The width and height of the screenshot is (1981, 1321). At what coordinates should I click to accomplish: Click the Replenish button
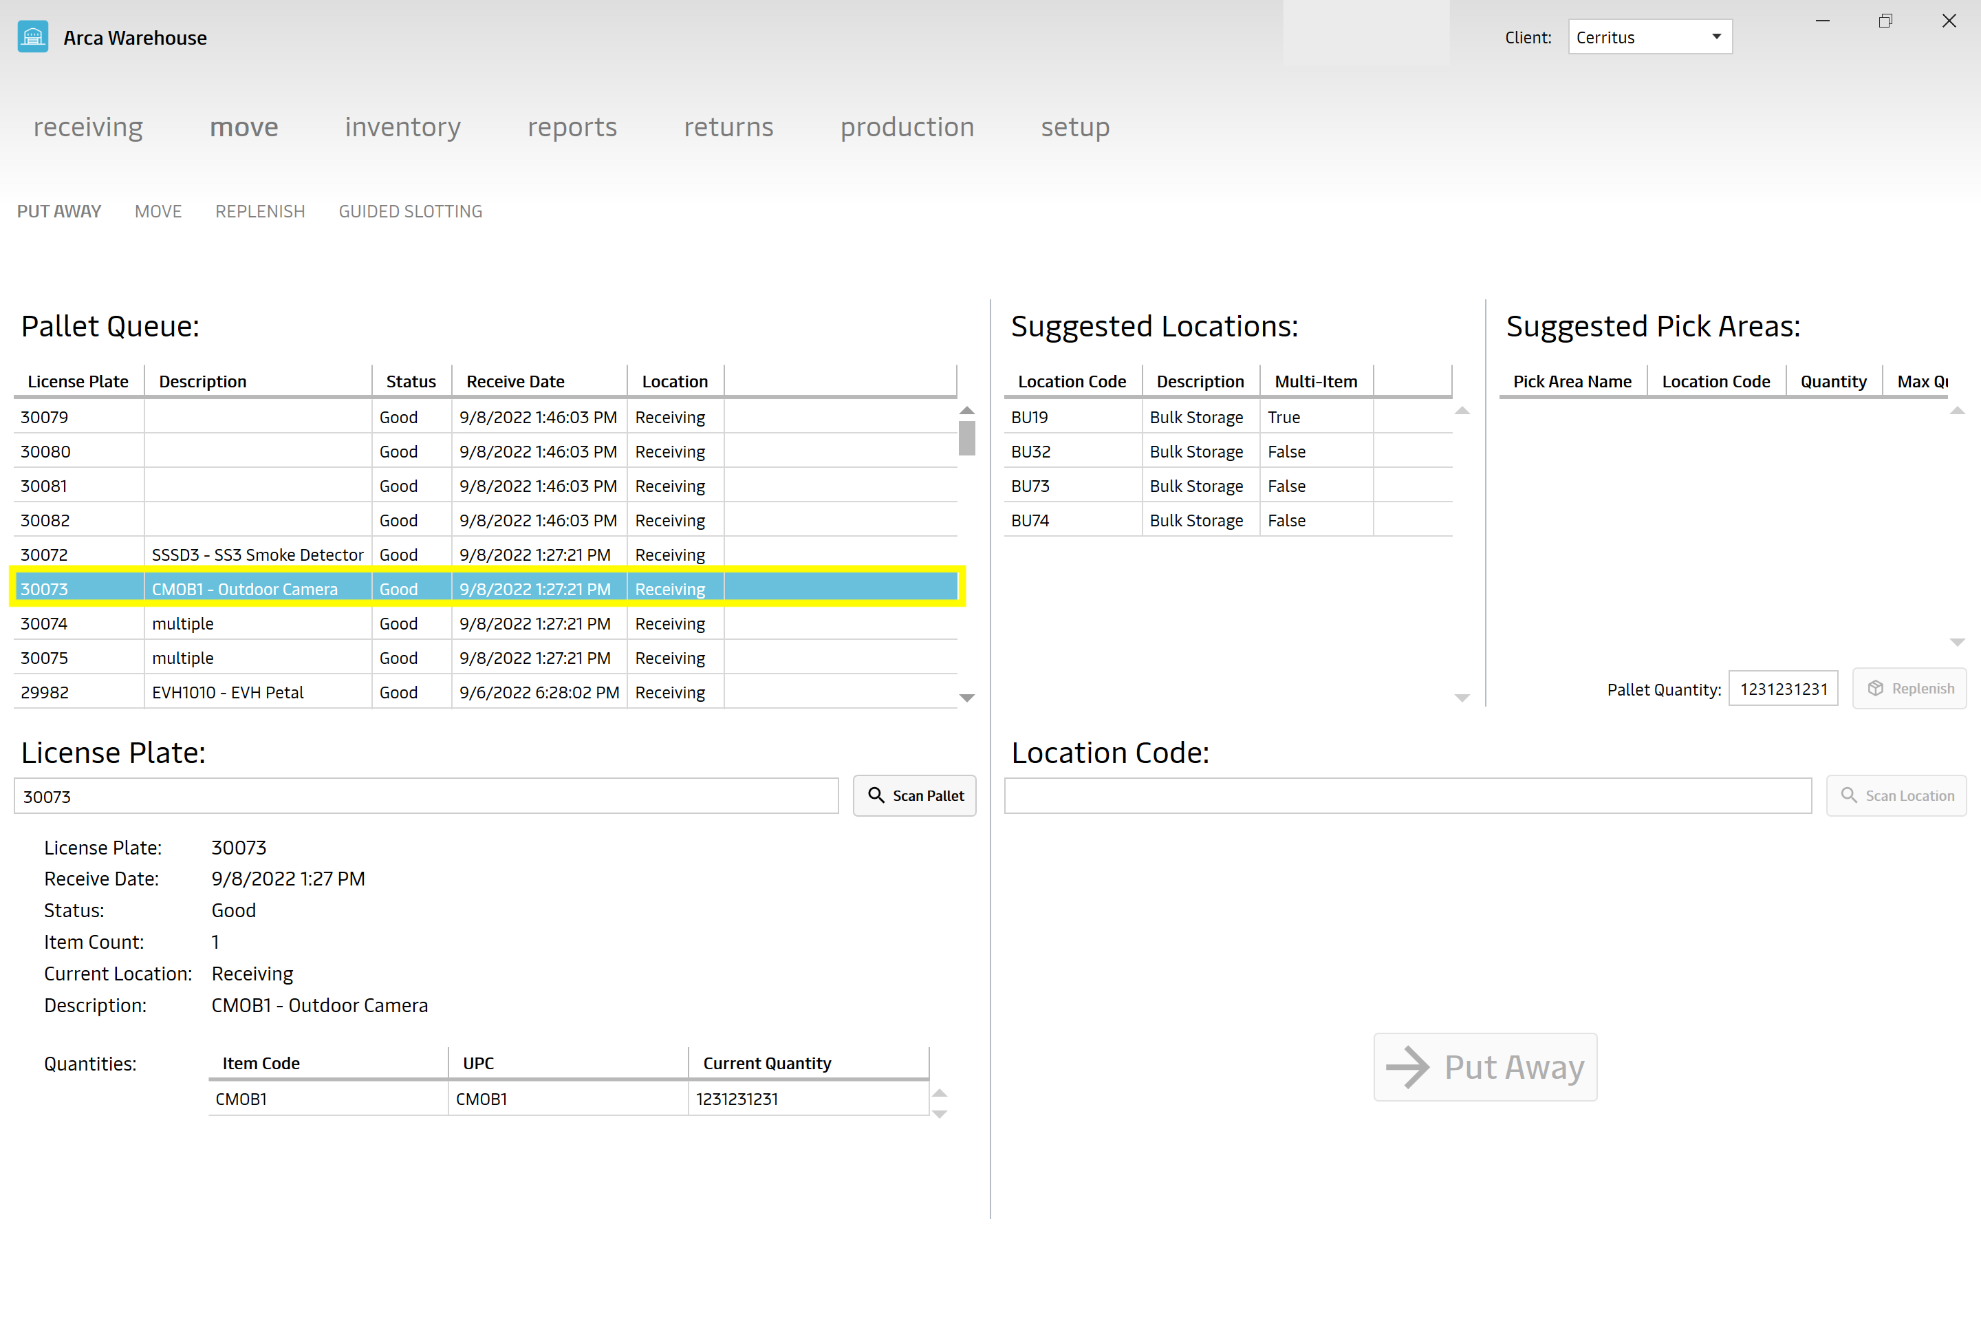coord(1909,688)
